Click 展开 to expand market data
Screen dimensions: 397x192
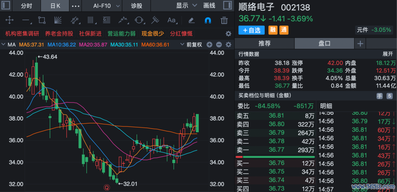coord(388,54)
